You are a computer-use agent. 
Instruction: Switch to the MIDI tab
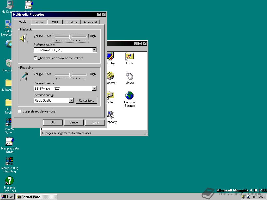click(x=55, y=22)
